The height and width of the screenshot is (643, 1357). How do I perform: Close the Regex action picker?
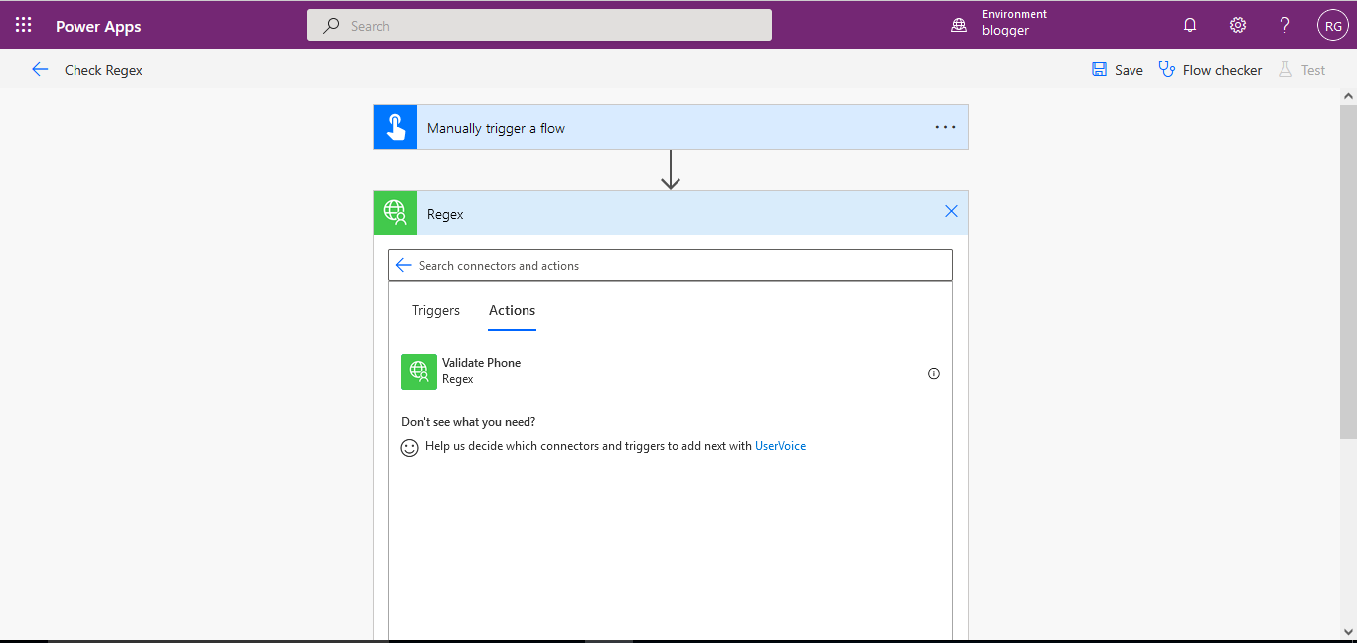click(951, 211)
